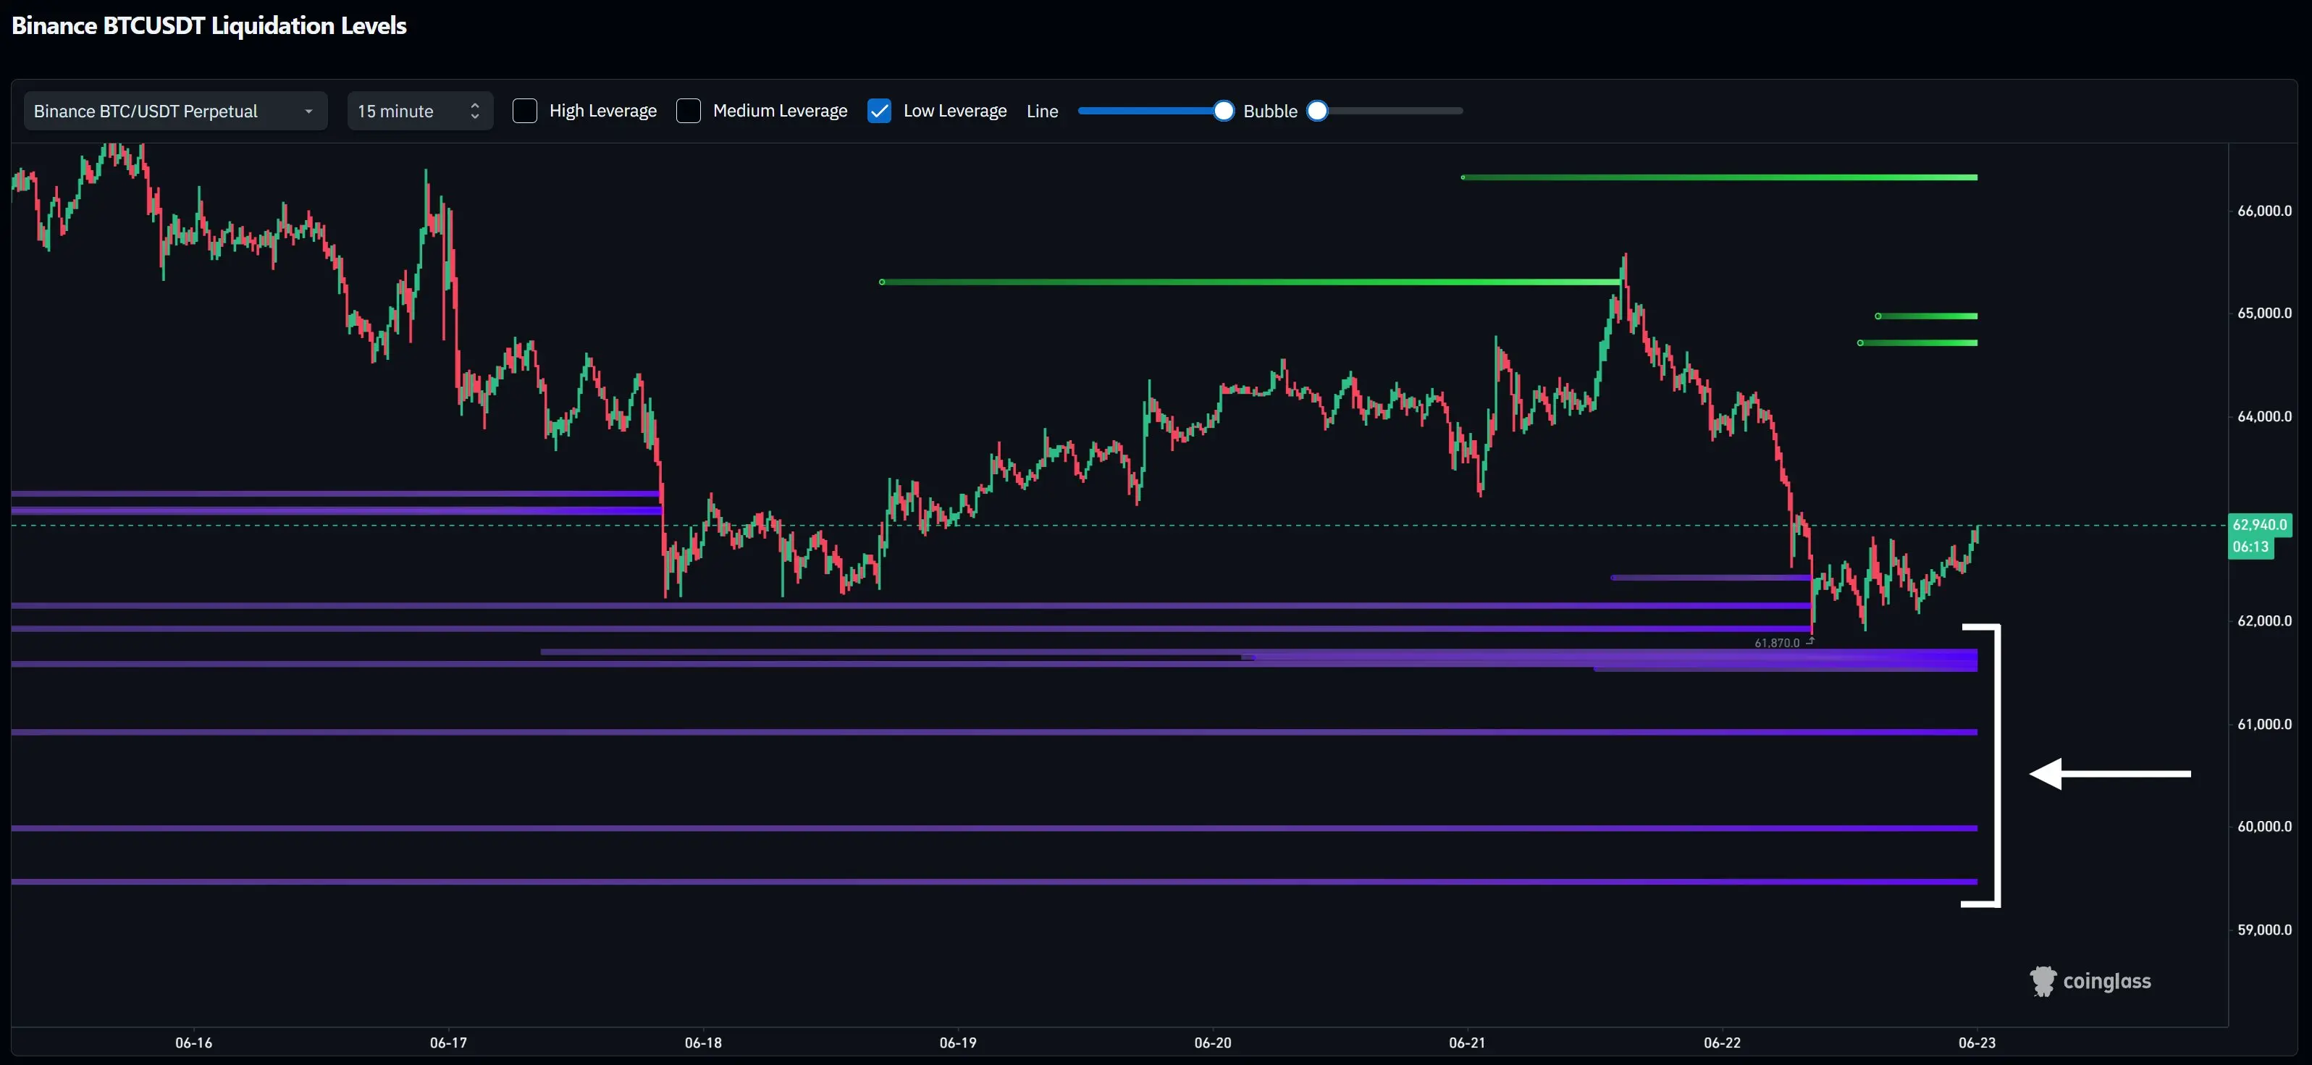This screenshot has width=2312, height=1065.
Task: Click the 62,940.0 current price label
Action: (2260, 525)
